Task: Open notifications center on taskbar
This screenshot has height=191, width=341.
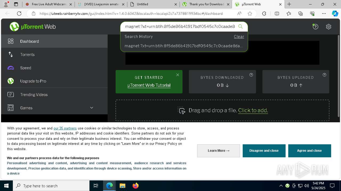Action: [332, 186]
